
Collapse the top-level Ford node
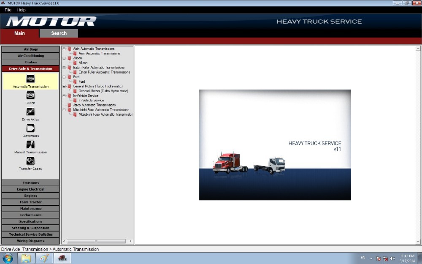pos(64,77)
